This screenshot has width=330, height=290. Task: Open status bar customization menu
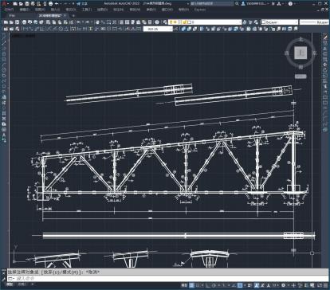tap(326, 285)
